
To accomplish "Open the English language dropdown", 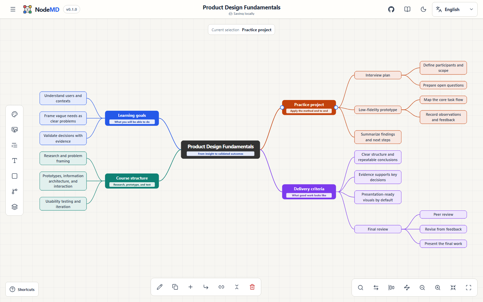I will point(454,9).
